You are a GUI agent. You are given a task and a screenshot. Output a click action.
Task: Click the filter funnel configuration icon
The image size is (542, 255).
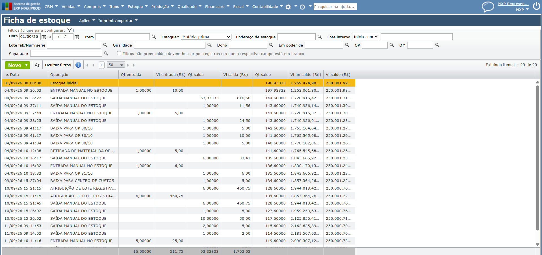[70, 30]
